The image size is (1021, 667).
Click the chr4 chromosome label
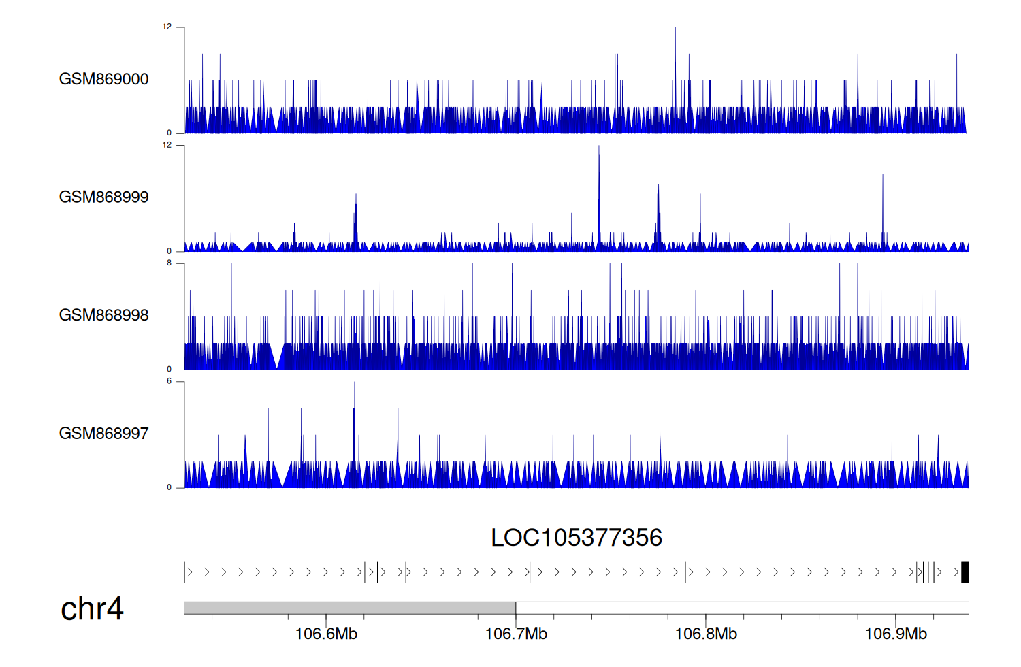[92, 608]
